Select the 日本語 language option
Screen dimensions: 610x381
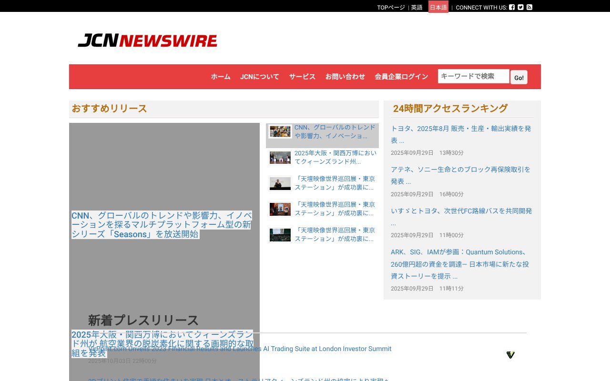point(438,8)
